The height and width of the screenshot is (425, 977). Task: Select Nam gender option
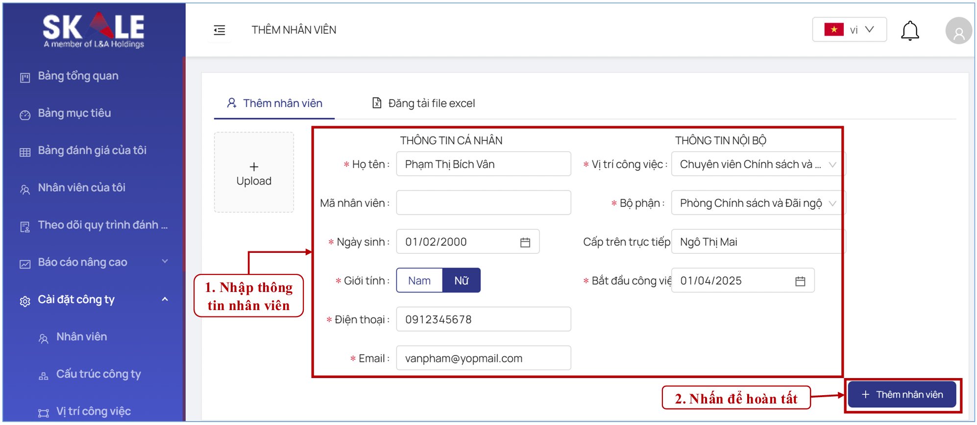click(x=419, y=281)
